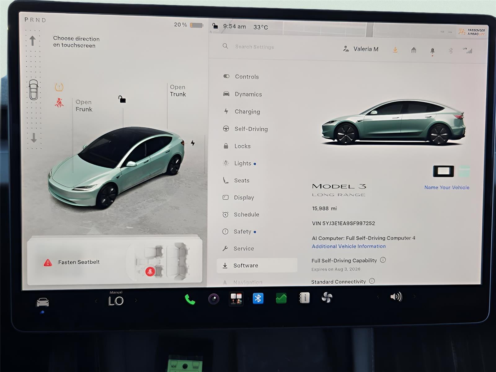Tap the info icon beside Full Self-Driving Capability
The width and height of the screenshot is (496, 372).
coord(383,260)
